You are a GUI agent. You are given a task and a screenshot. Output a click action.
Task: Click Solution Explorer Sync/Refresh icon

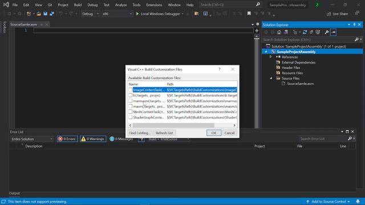305,32
